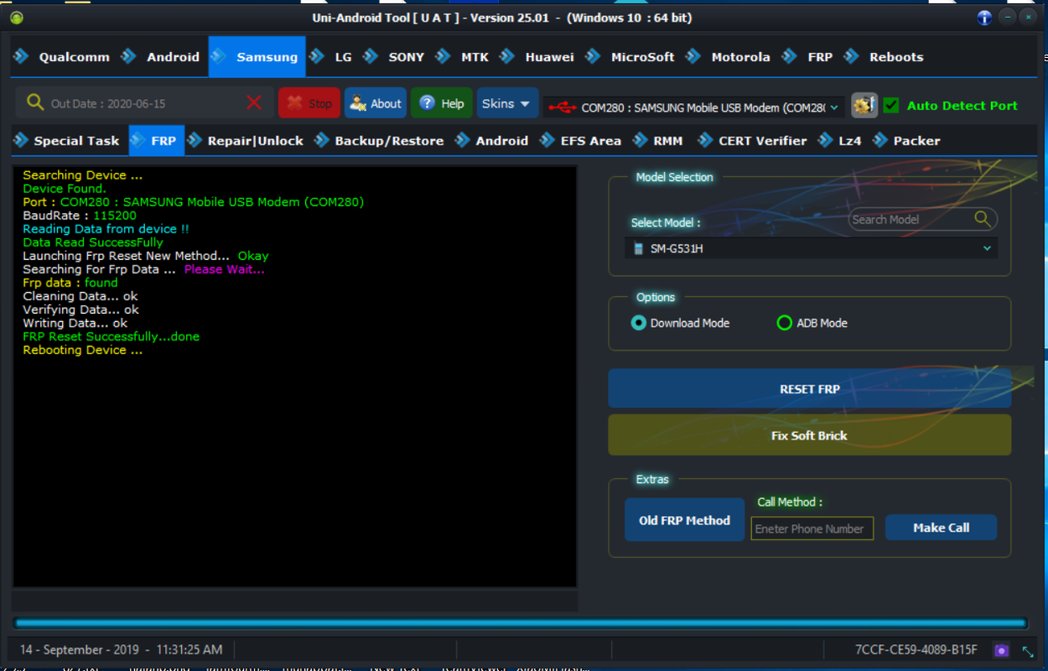Open the Skins dropdown
This screenshot has width=1048, height=671.
tap(507, 103)
